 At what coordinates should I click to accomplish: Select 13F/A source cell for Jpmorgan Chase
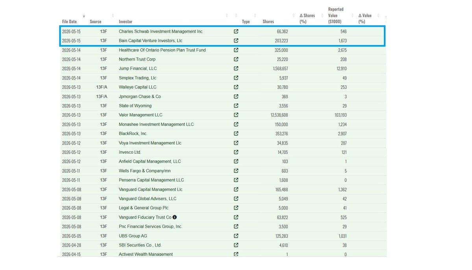pyautogui.click(x=102, y=97)
